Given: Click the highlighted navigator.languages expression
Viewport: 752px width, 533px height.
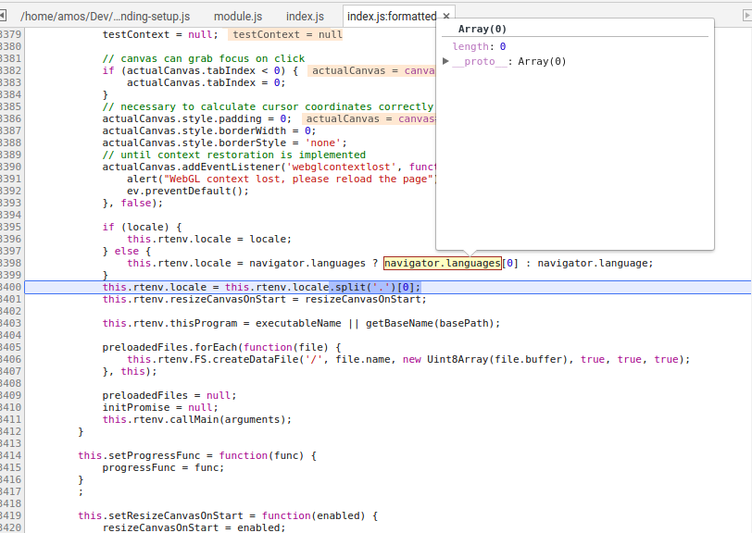Looking at the screenshot, I should [x=442, y=263].
